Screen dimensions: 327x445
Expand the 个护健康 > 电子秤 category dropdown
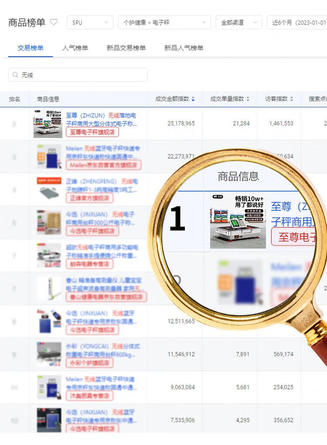click(x=164, y=23)
